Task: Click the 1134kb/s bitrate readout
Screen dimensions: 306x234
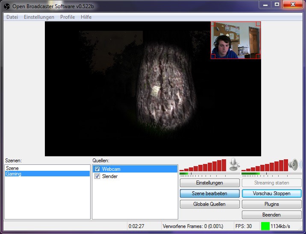Action: (x=280, y=226)
